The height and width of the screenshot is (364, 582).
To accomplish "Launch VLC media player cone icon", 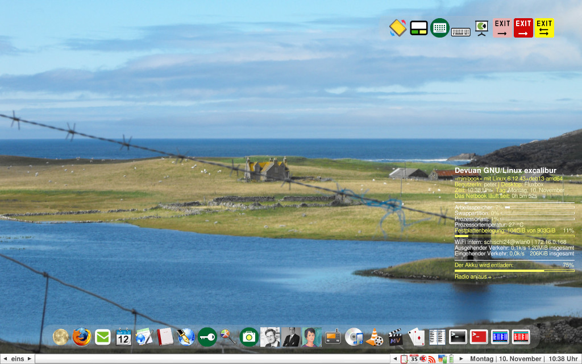I will 374,337.
